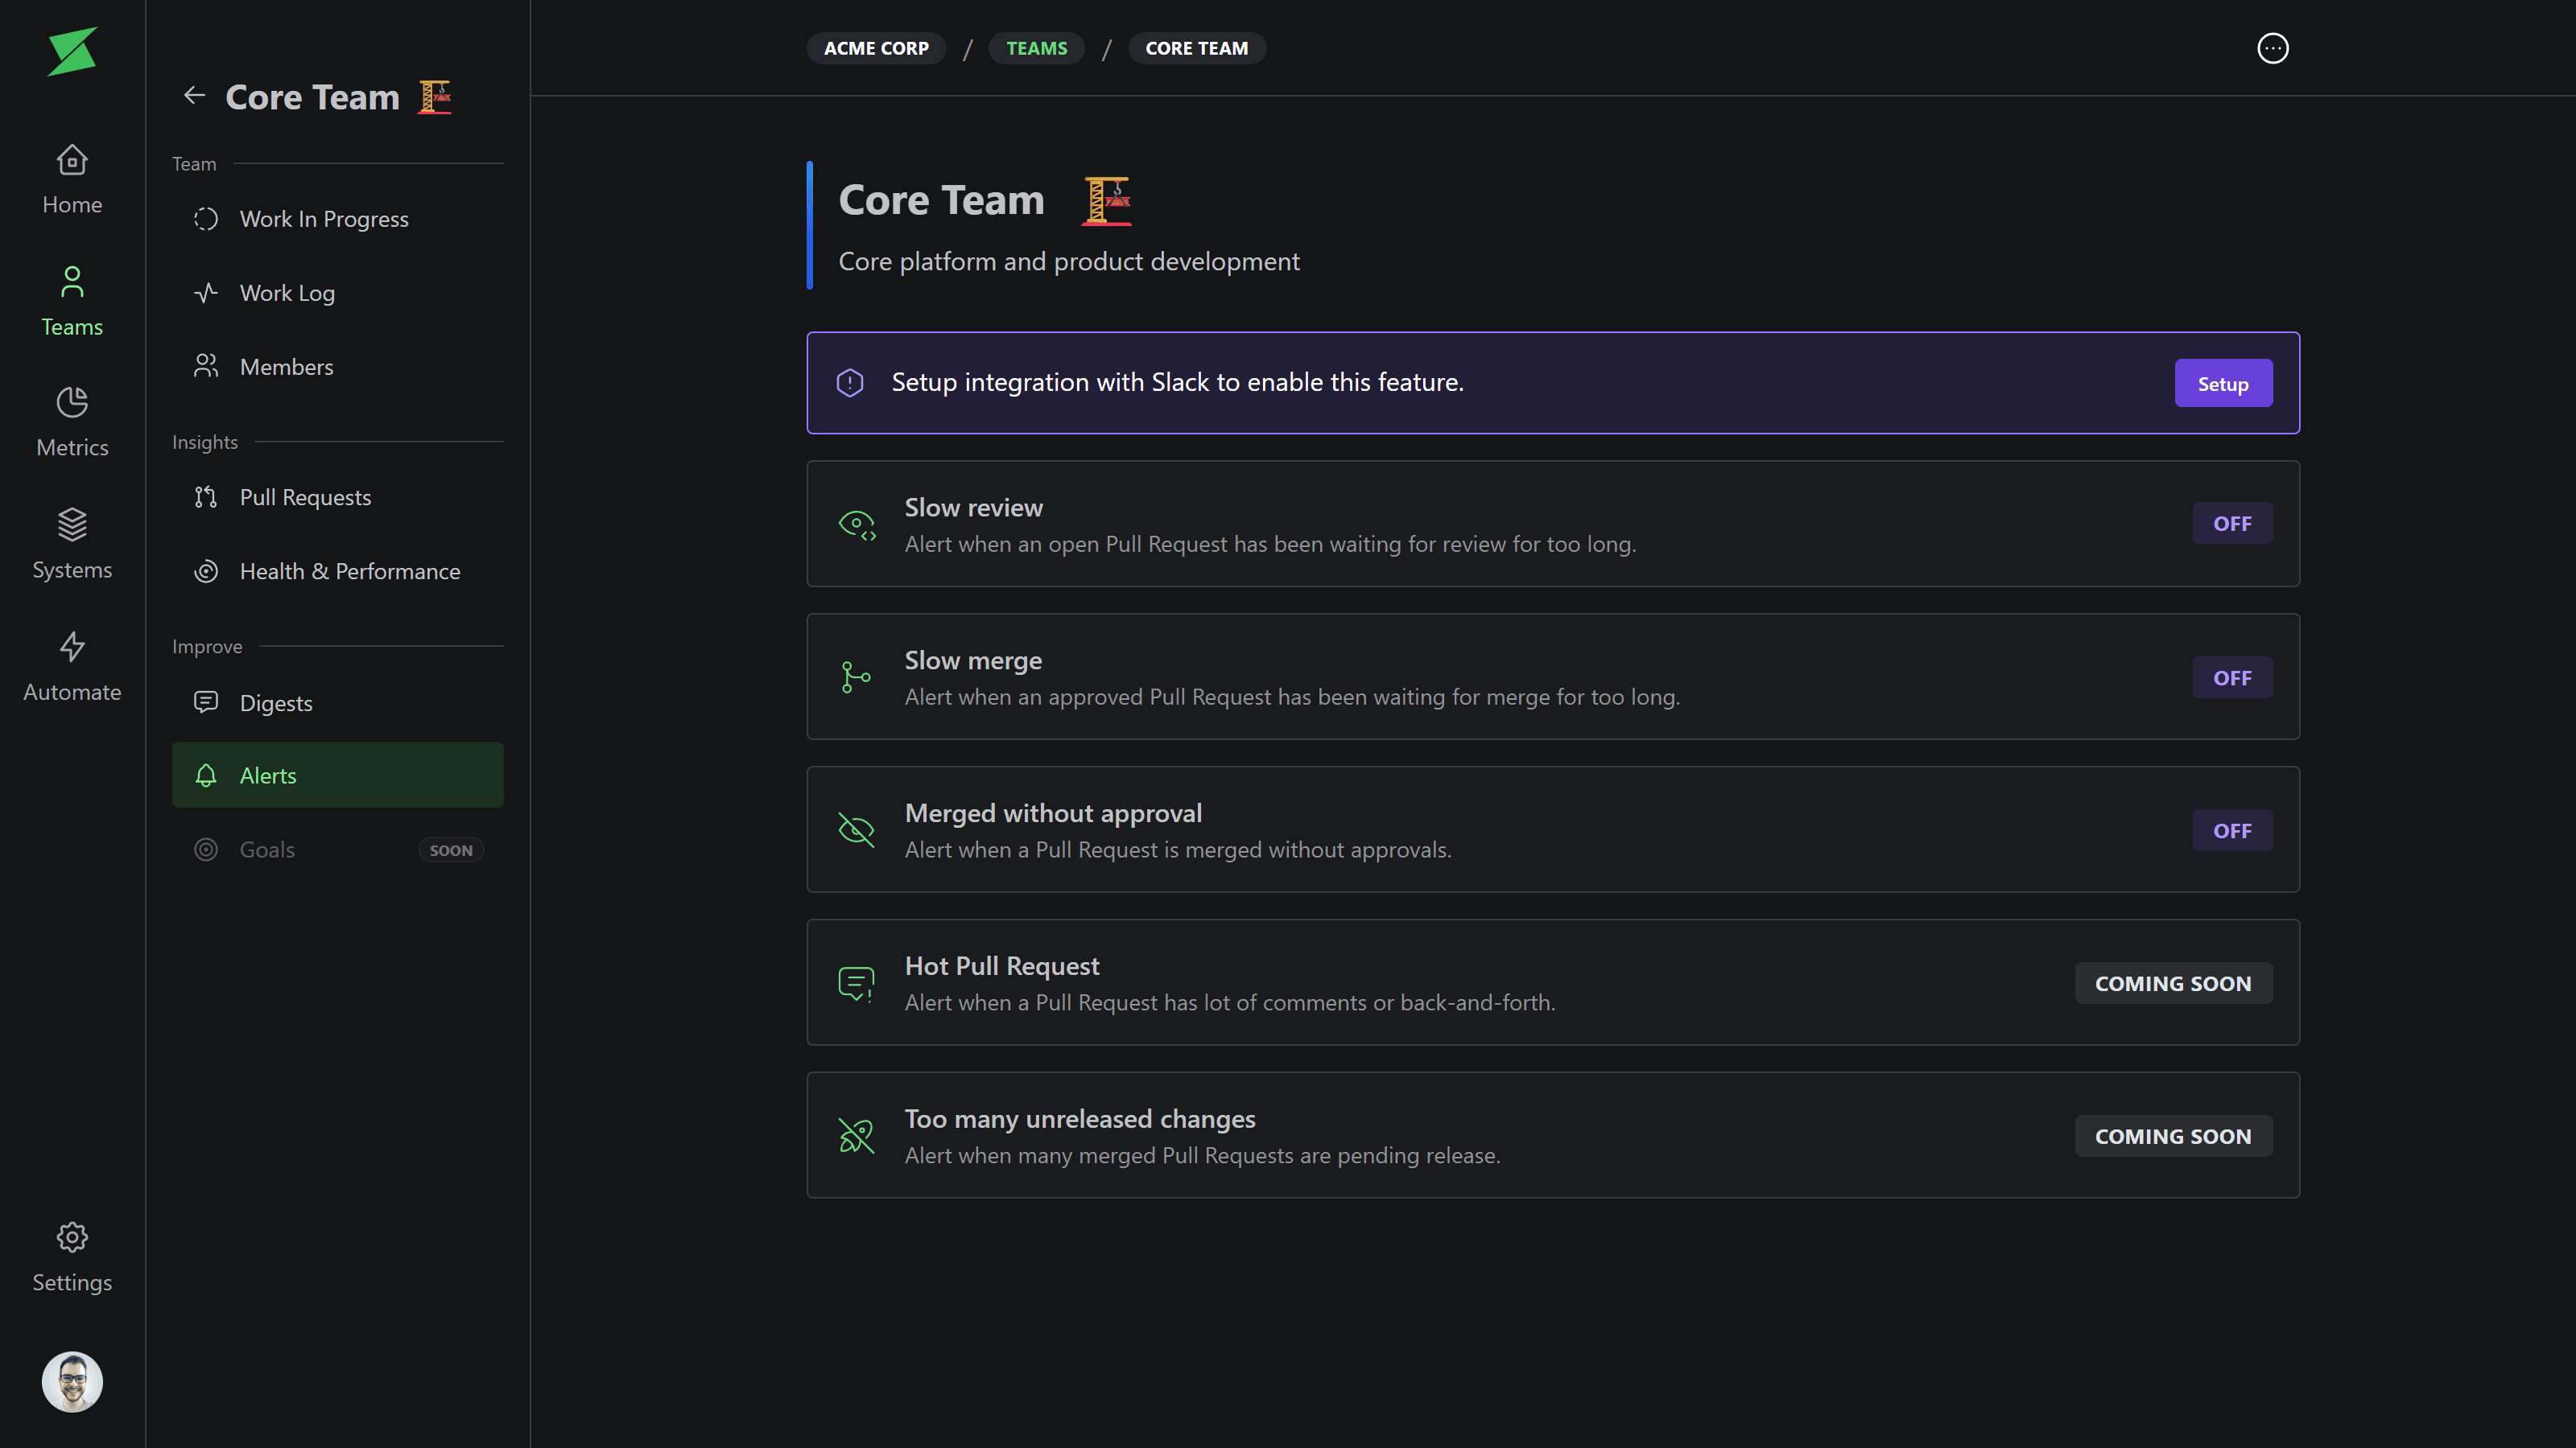
Task: Click the Home icon in left rail
Action: (72, 160)
